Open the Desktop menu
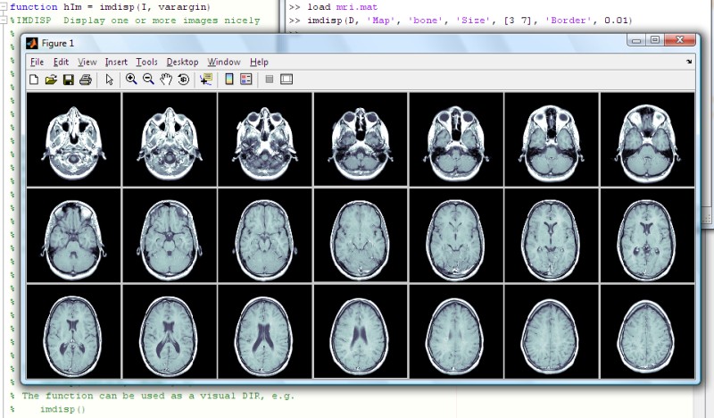Screen dimensions: 714x418 click(182, 62)
